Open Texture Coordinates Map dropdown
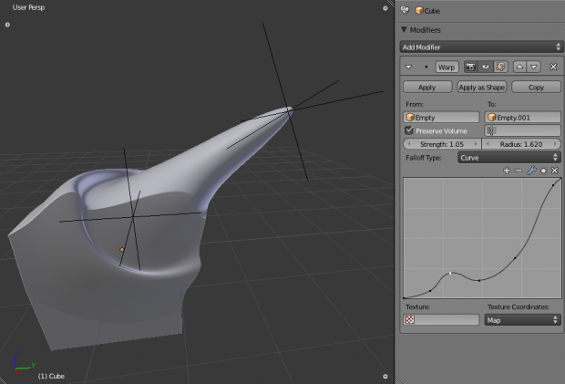Screen dimensions: 565x384 522,320
